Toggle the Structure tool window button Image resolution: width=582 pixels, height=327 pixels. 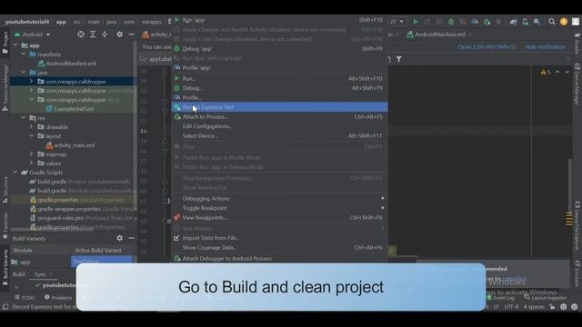coord(5,189)
